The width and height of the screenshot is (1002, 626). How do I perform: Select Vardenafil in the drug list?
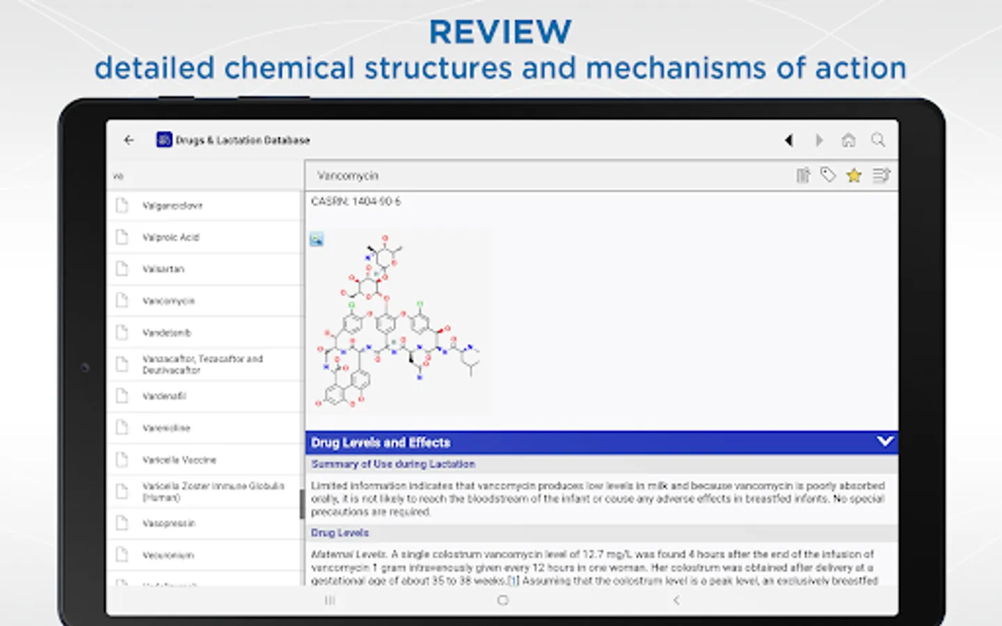click(x=205, y=396)
